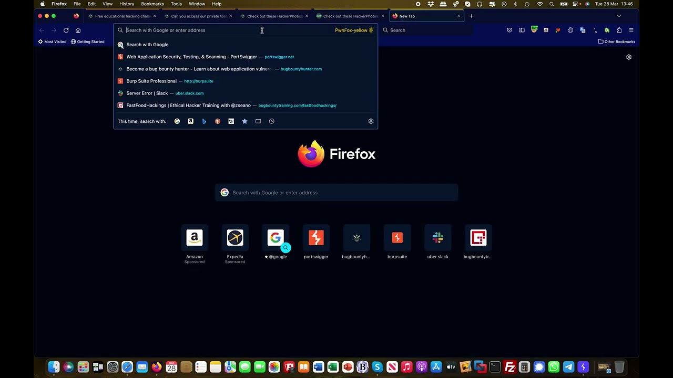Search this time with Bing engine
The width and height of the screenshot is (673, 378).
(x=204, y=121)
